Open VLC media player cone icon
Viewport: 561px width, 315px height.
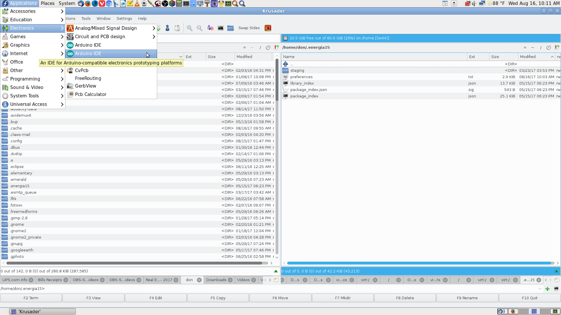coord(137,3)
